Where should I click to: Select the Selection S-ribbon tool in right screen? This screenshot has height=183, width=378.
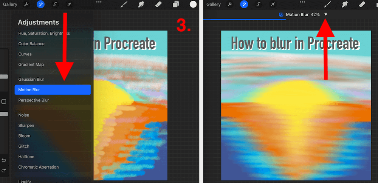[259, 4]
